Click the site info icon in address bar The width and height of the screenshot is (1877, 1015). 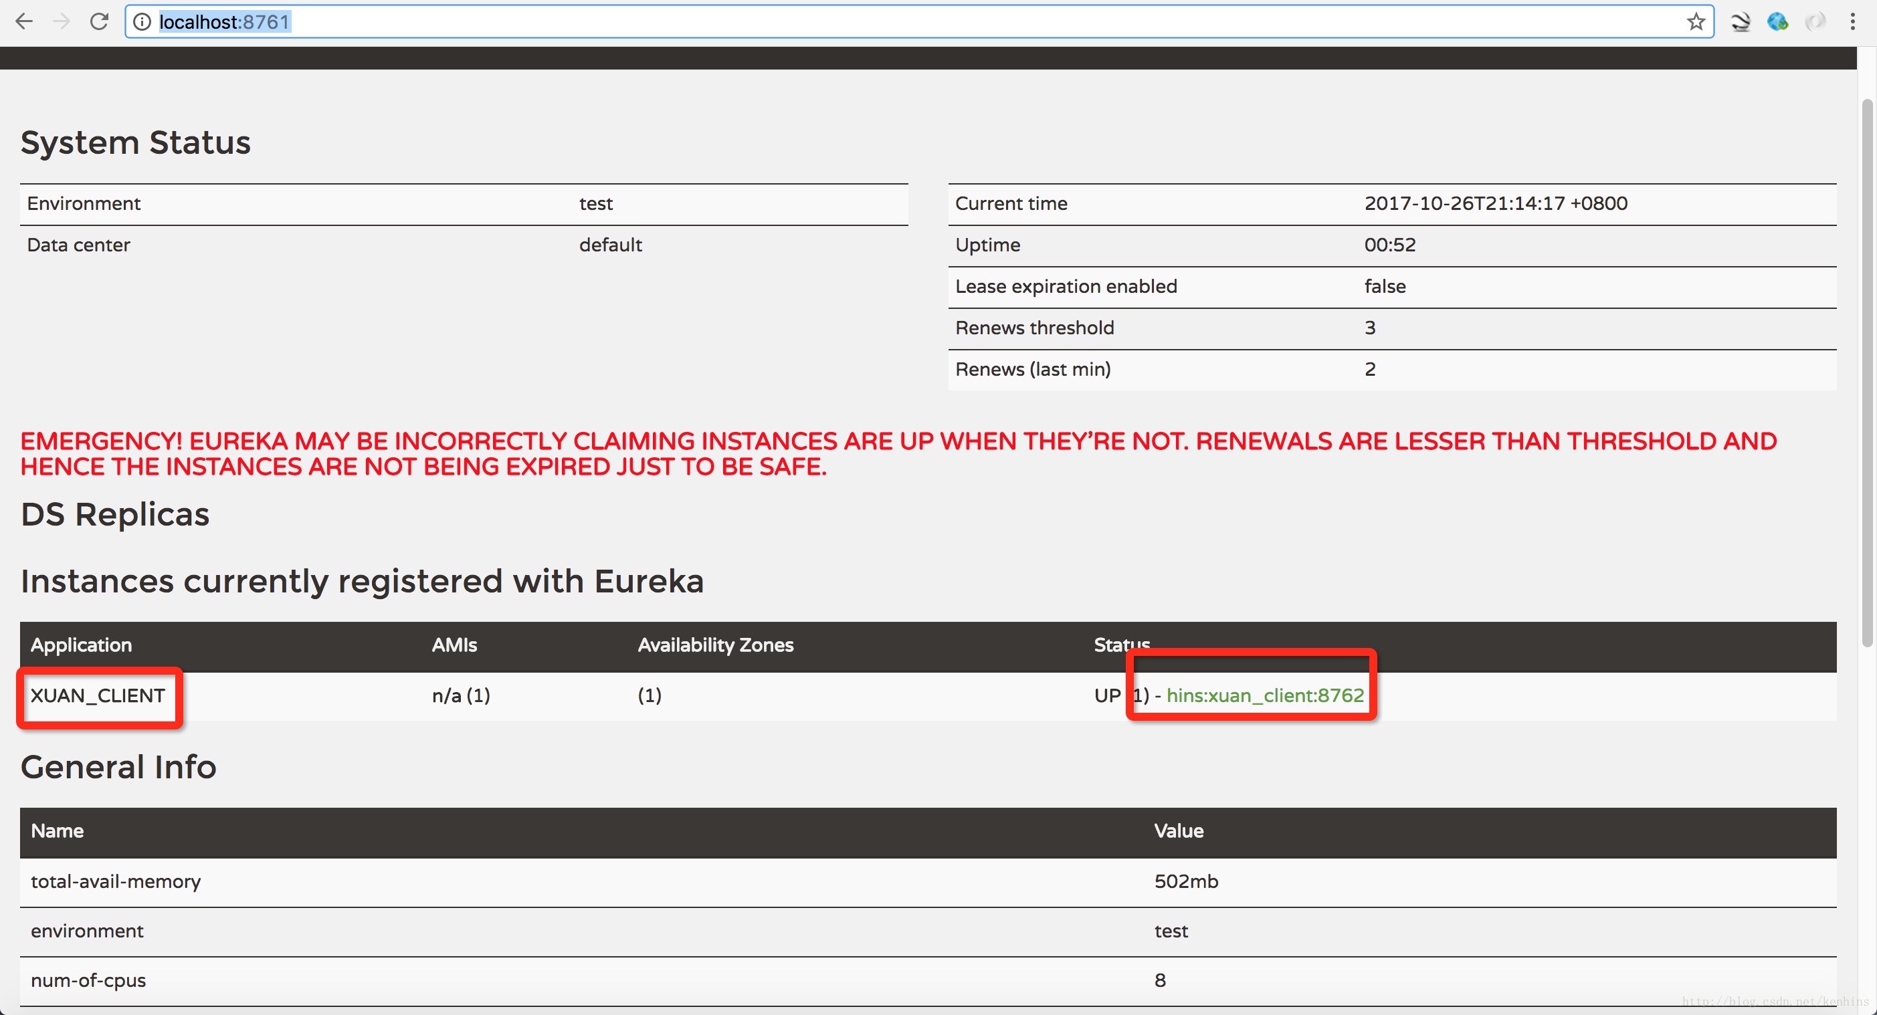(x=142, y=22)
